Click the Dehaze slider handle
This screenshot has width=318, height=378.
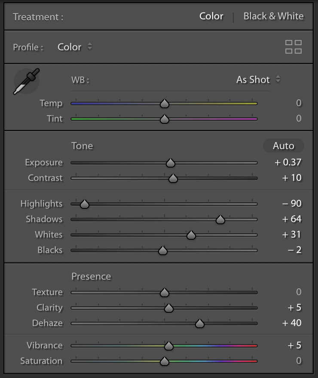pyautogui.click(x=200, y=323)
